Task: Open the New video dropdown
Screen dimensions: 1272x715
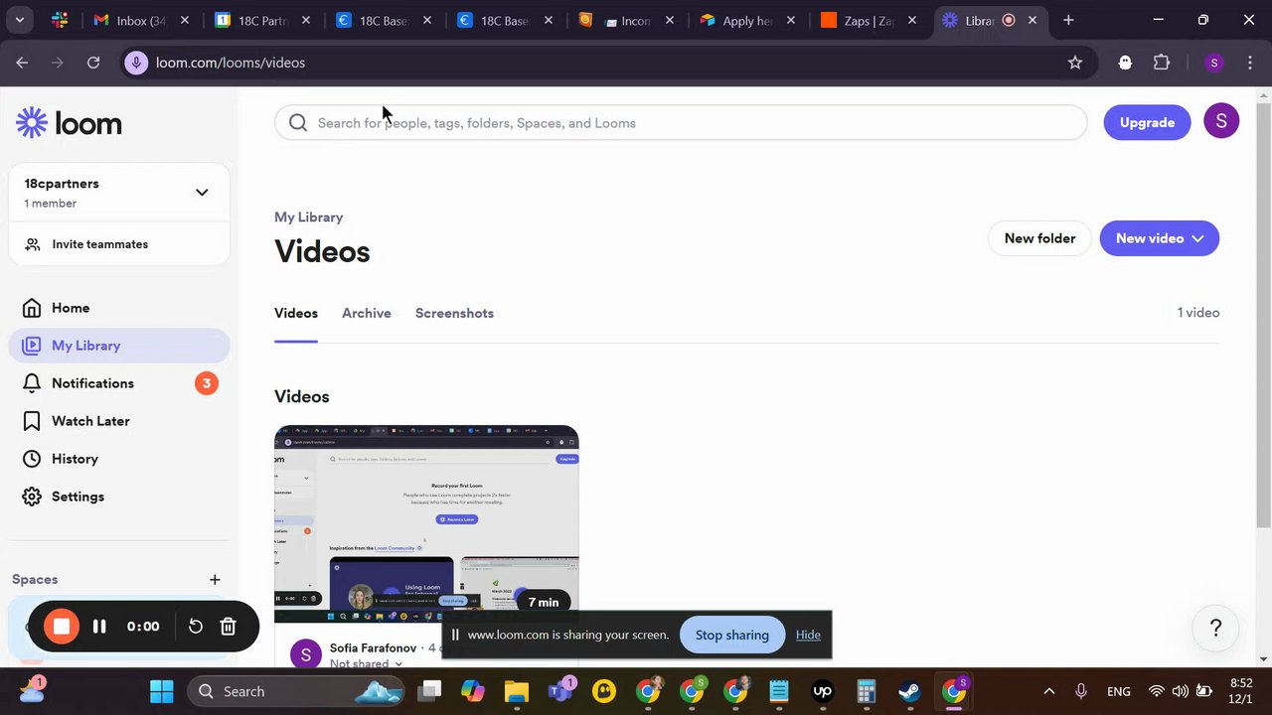Action: click(x=1159, y=238)
